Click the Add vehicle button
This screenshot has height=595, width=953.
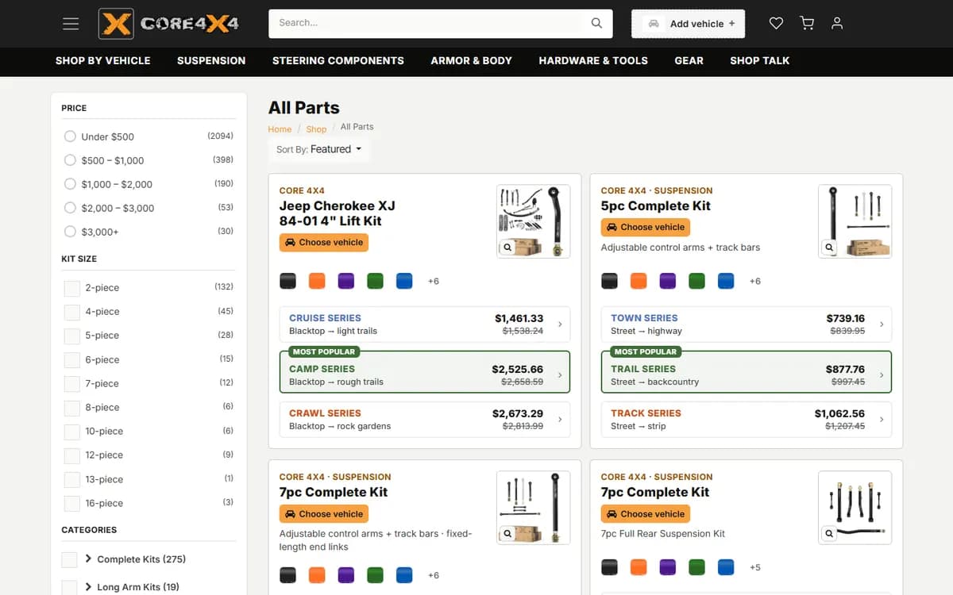pos(689,24)
